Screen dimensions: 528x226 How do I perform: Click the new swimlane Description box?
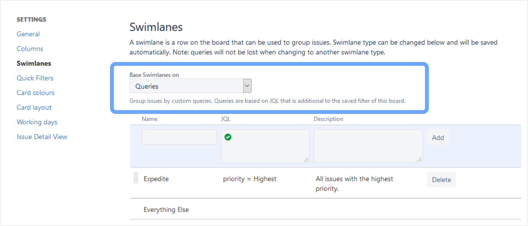tap(368, 146)
